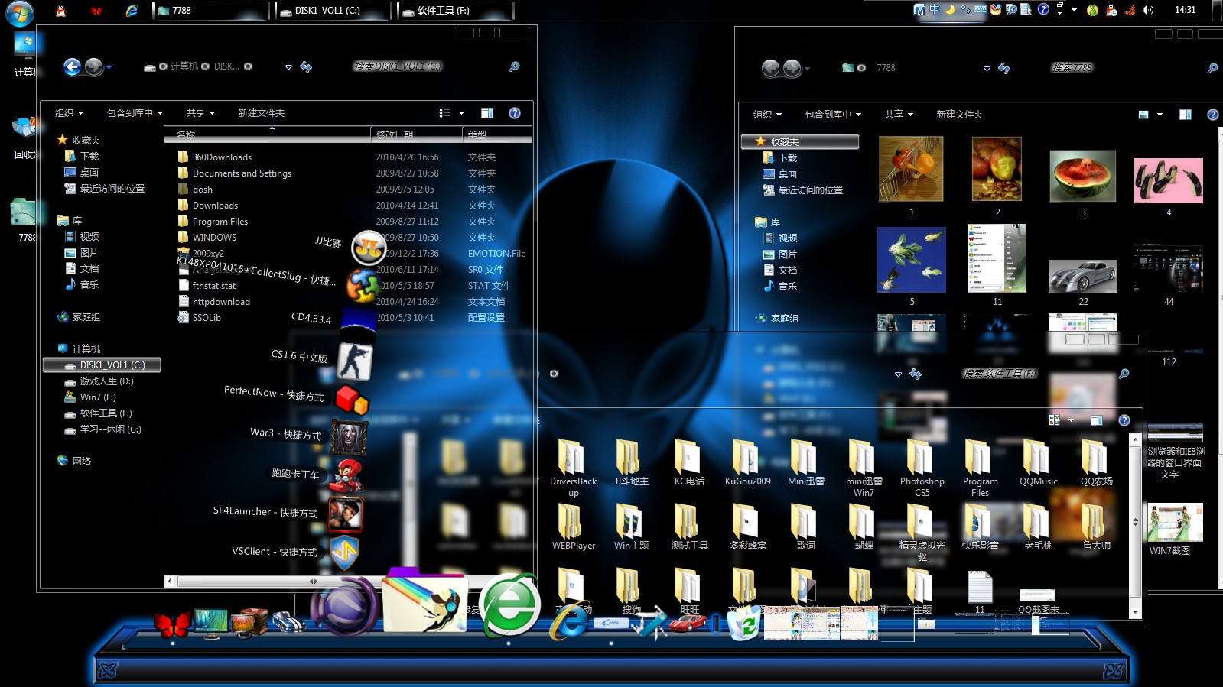Open view options dropdown in DISK1_VOL1 window
The width and height of the screenshot is (1223, 687).
(461, 113)
